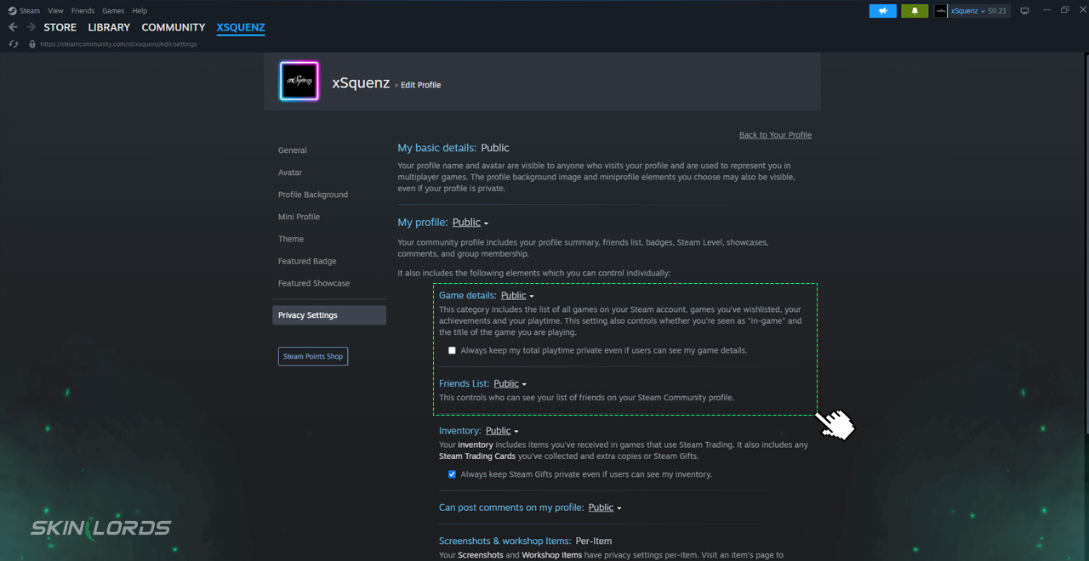Select Avatar in the edit profile sidebar
This screenshot has height=561, width=1089.
tap(290, 173)
